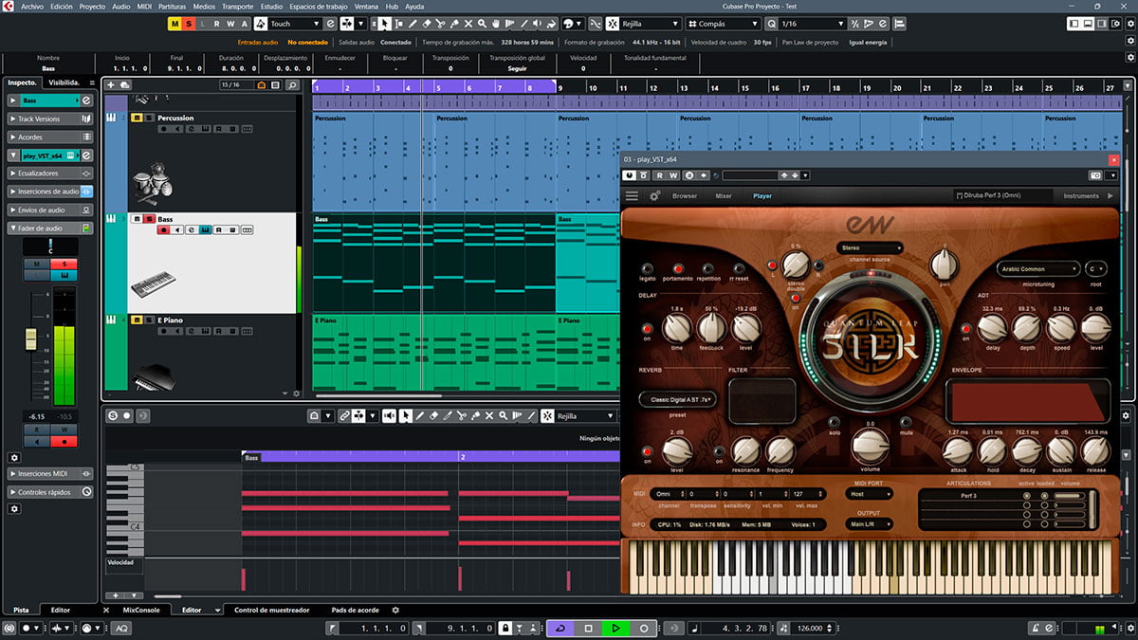This screenshot has width=1138, height=640.
Task: Click the iterative quantize icon beside 1/16
Action: [x=856, y=23]
